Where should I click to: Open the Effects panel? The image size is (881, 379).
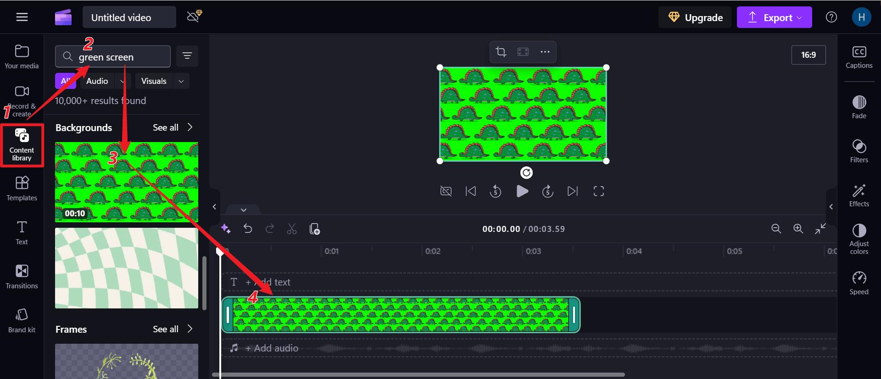tap(859, 195)
